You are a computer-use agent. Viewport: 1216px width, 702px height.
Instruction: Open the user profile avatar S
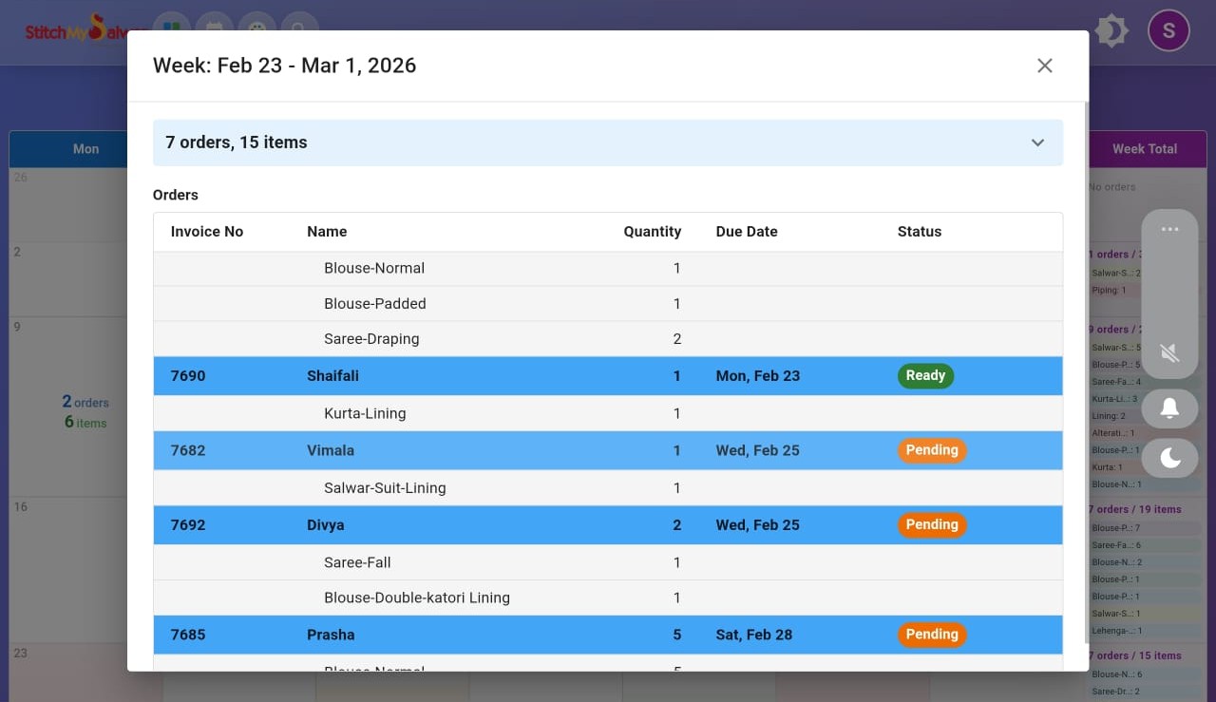[1168, 31]
